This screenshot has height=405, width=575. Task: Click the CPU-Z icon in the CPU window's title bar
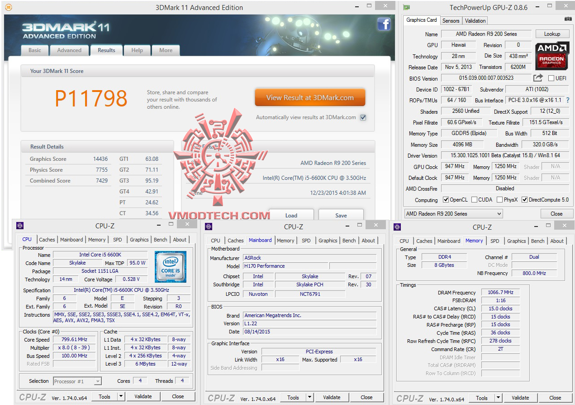tap(19, 226)
